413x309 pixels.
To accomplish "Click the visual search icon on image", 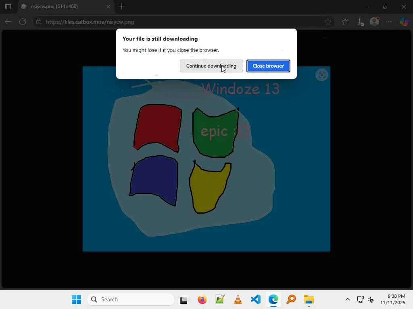I will (x=322, y=75).
